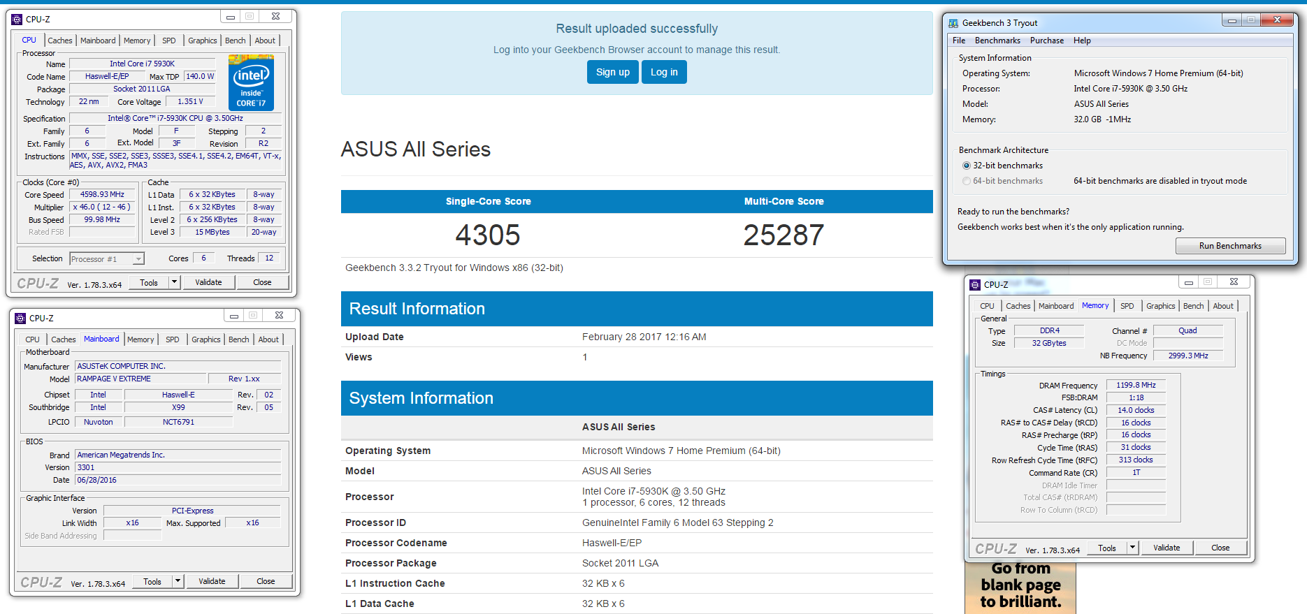The height and width of the screenshot is (614, 1307).
Task: Switch to CPU tab in Memory window
Action: click(987, 306)
